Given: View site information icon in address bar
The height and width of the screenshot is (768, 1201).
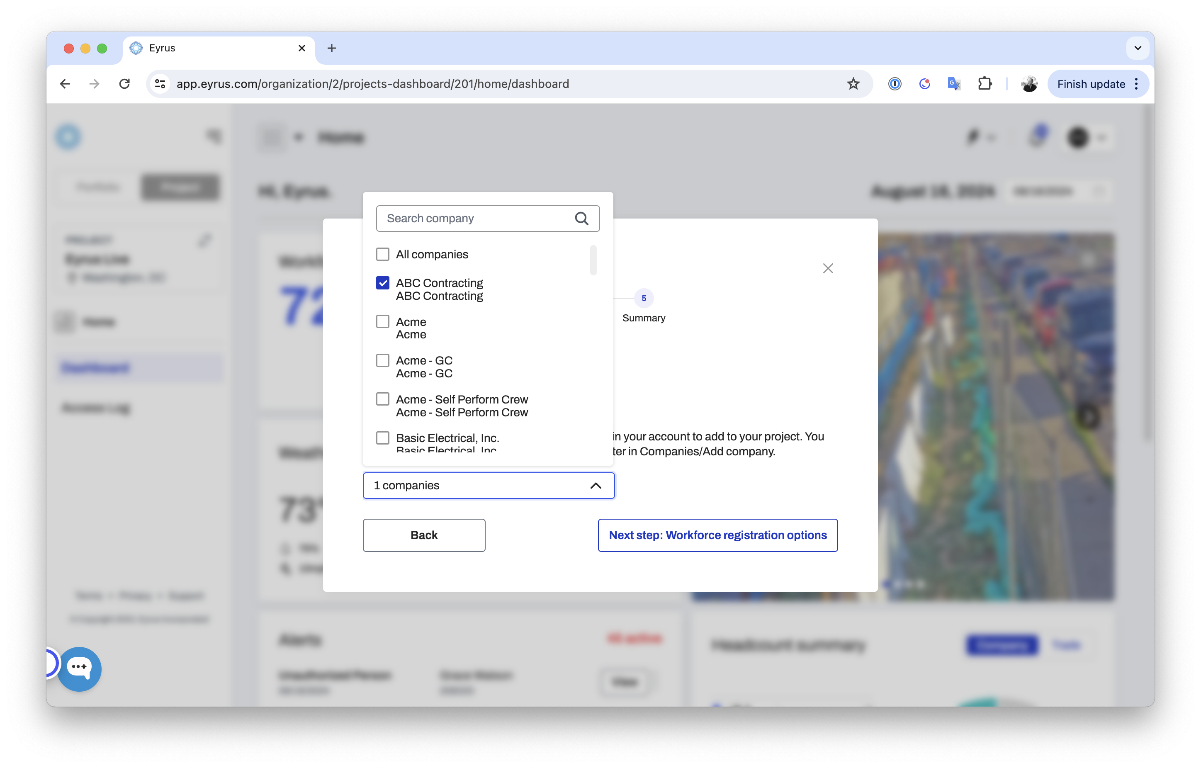Looking at the screenshot, I should pos(160,84).
